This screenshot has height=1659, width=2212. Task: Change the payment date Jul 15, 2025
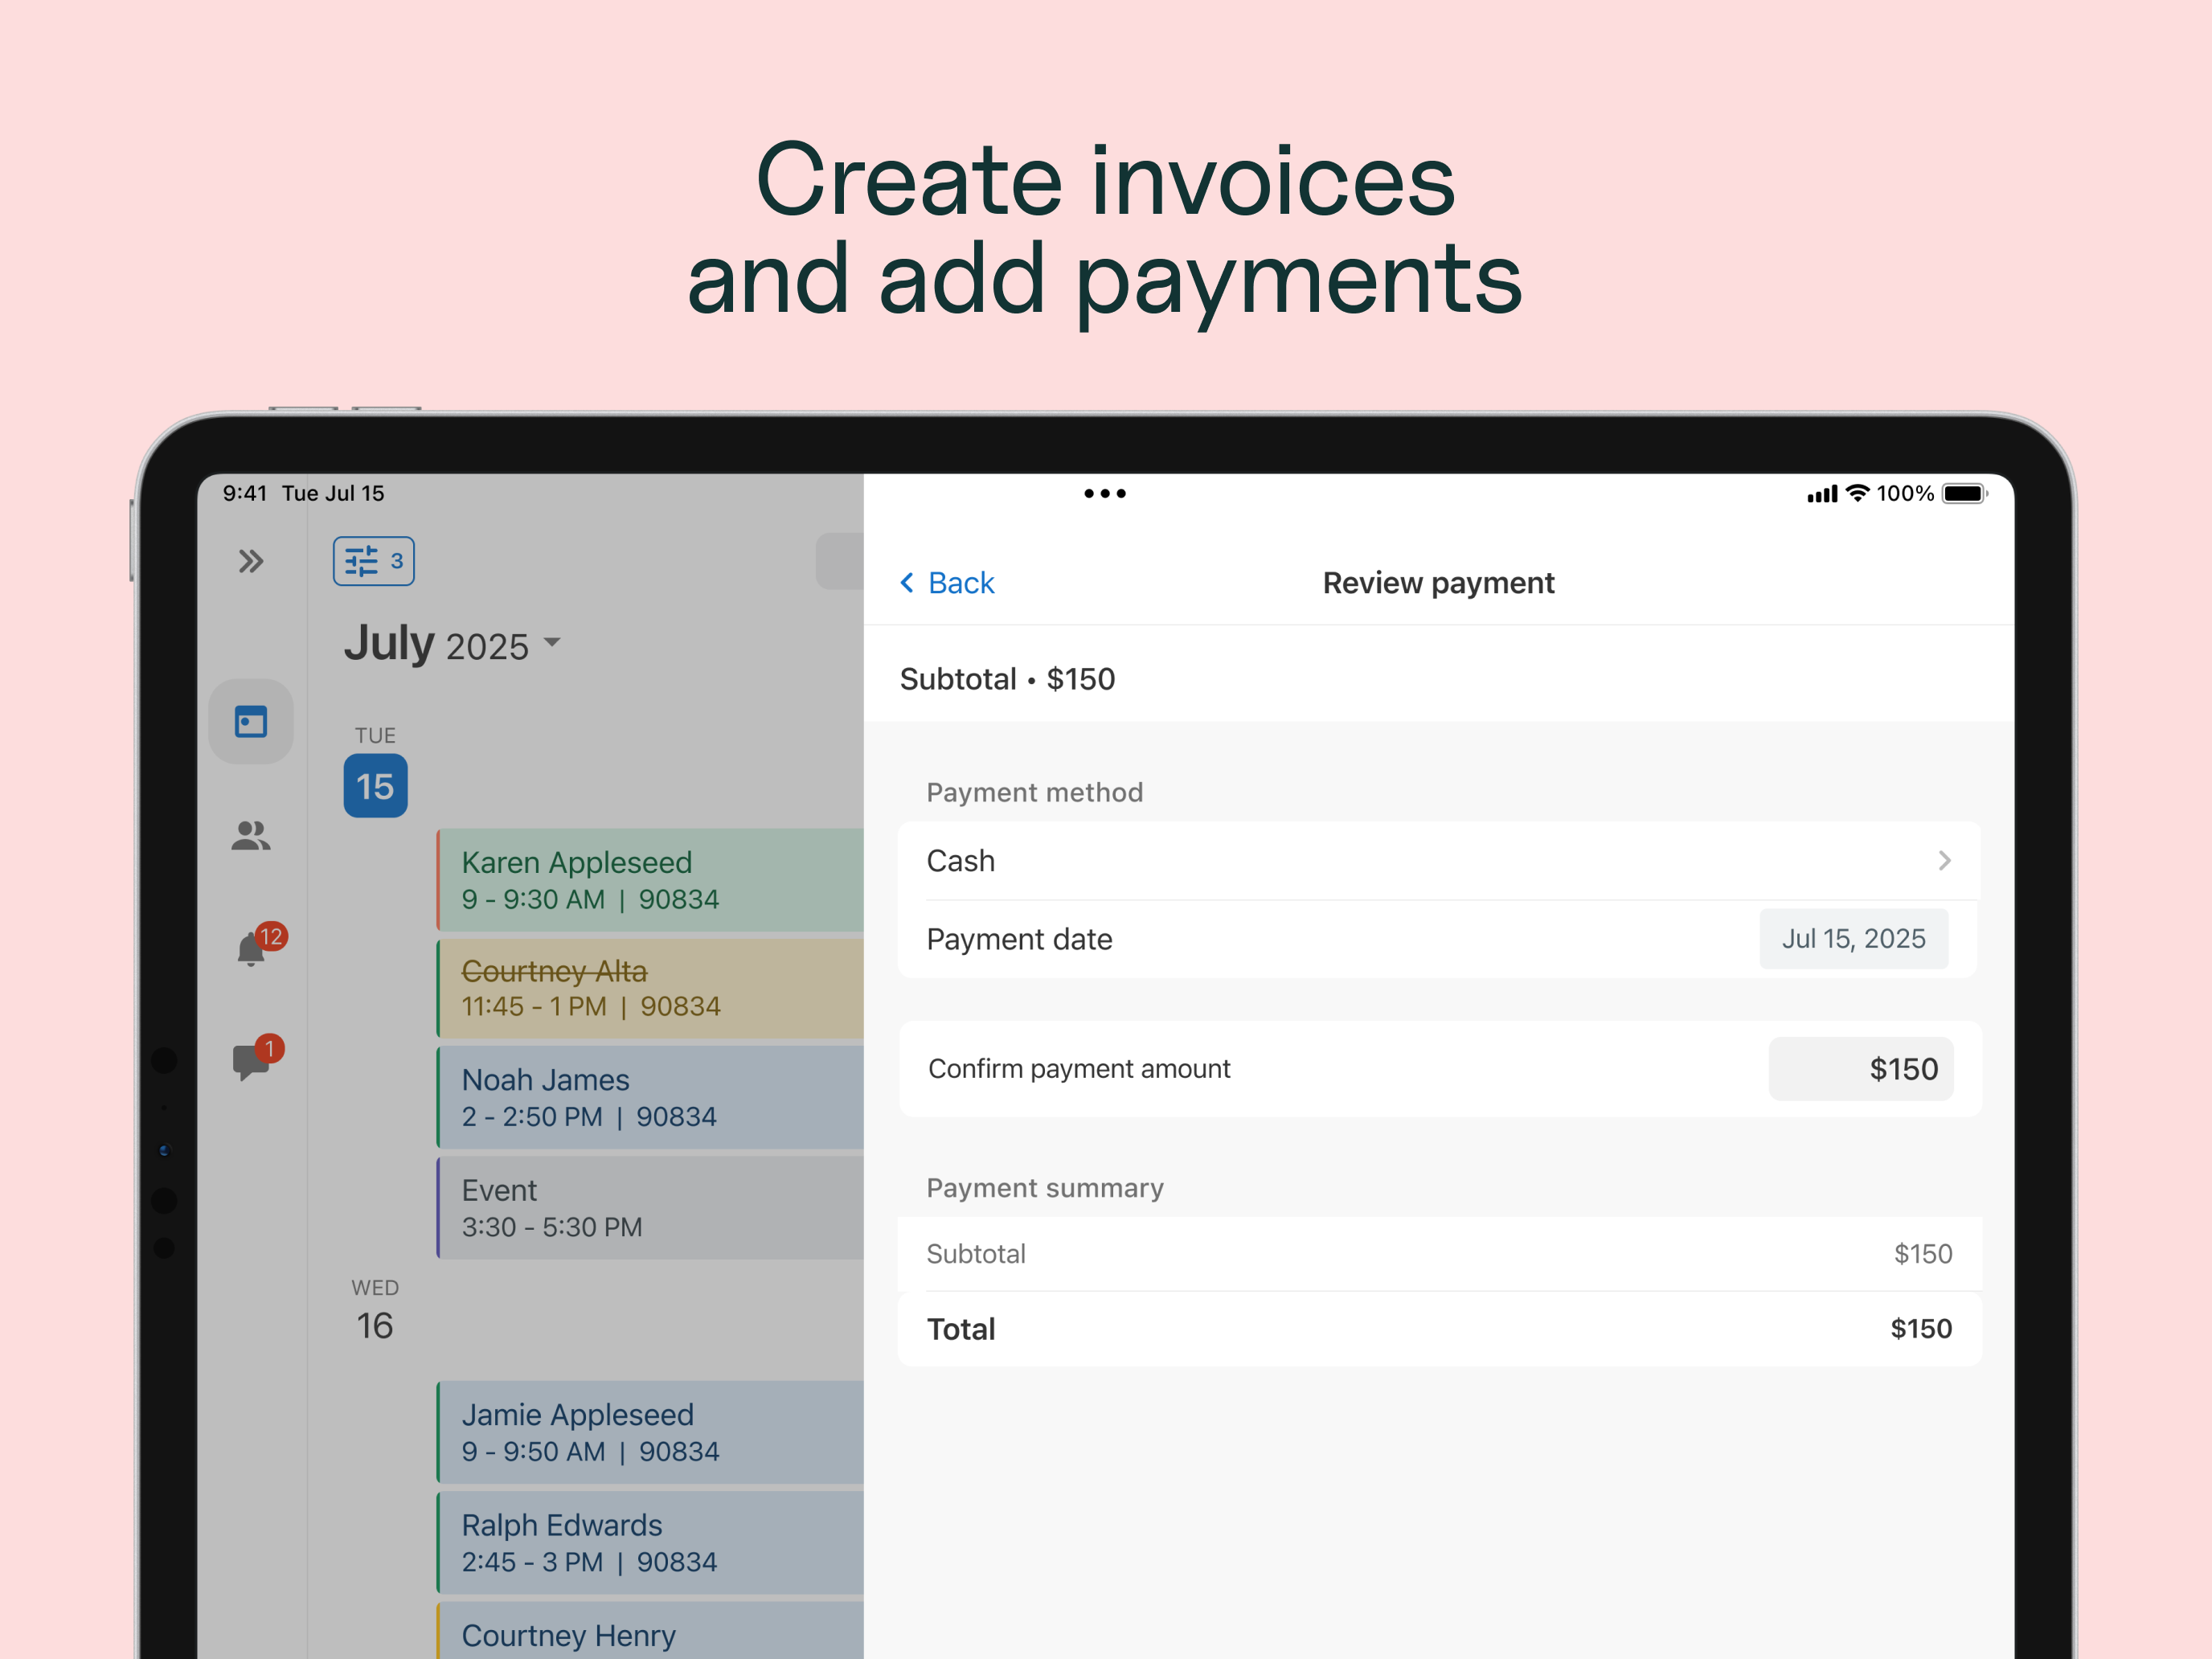coord(1853,938)
